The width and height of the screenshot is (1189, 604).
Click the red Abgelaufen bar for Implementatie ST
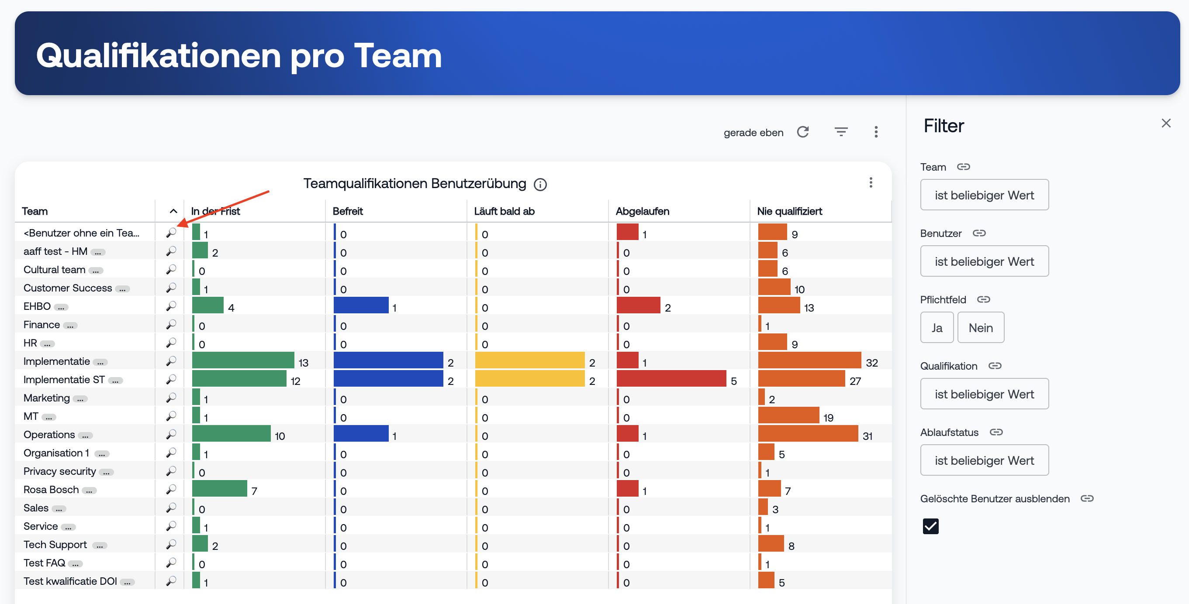pyautogui.click(x=671, y=379)
